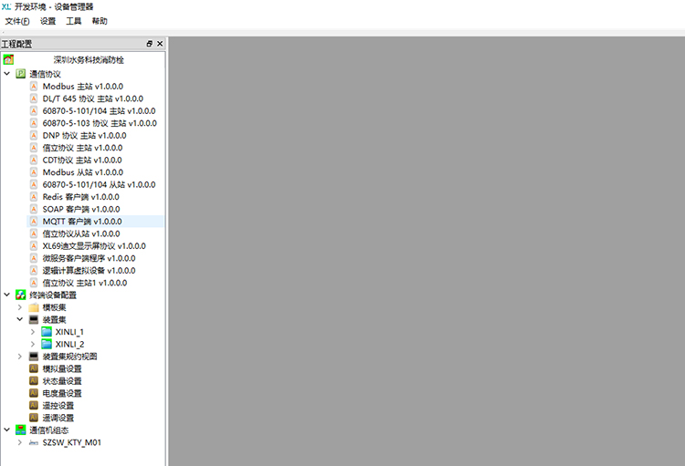This screenshot has width=685, height=466.
Task: Expand the XINLI_2 node
Action: coord(33,344)
